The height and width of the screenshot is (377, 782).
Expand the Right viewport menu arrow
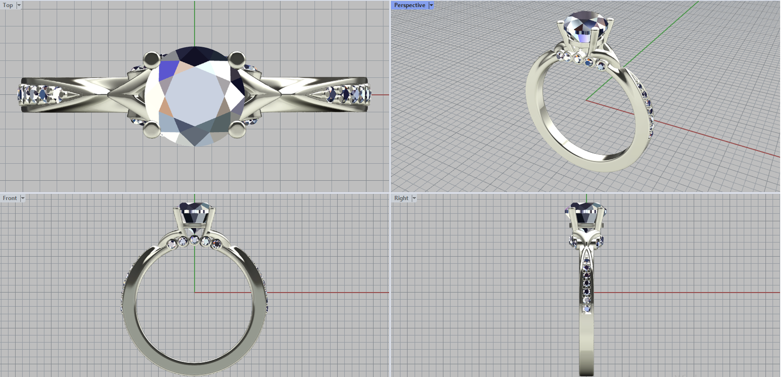(414, 198)
